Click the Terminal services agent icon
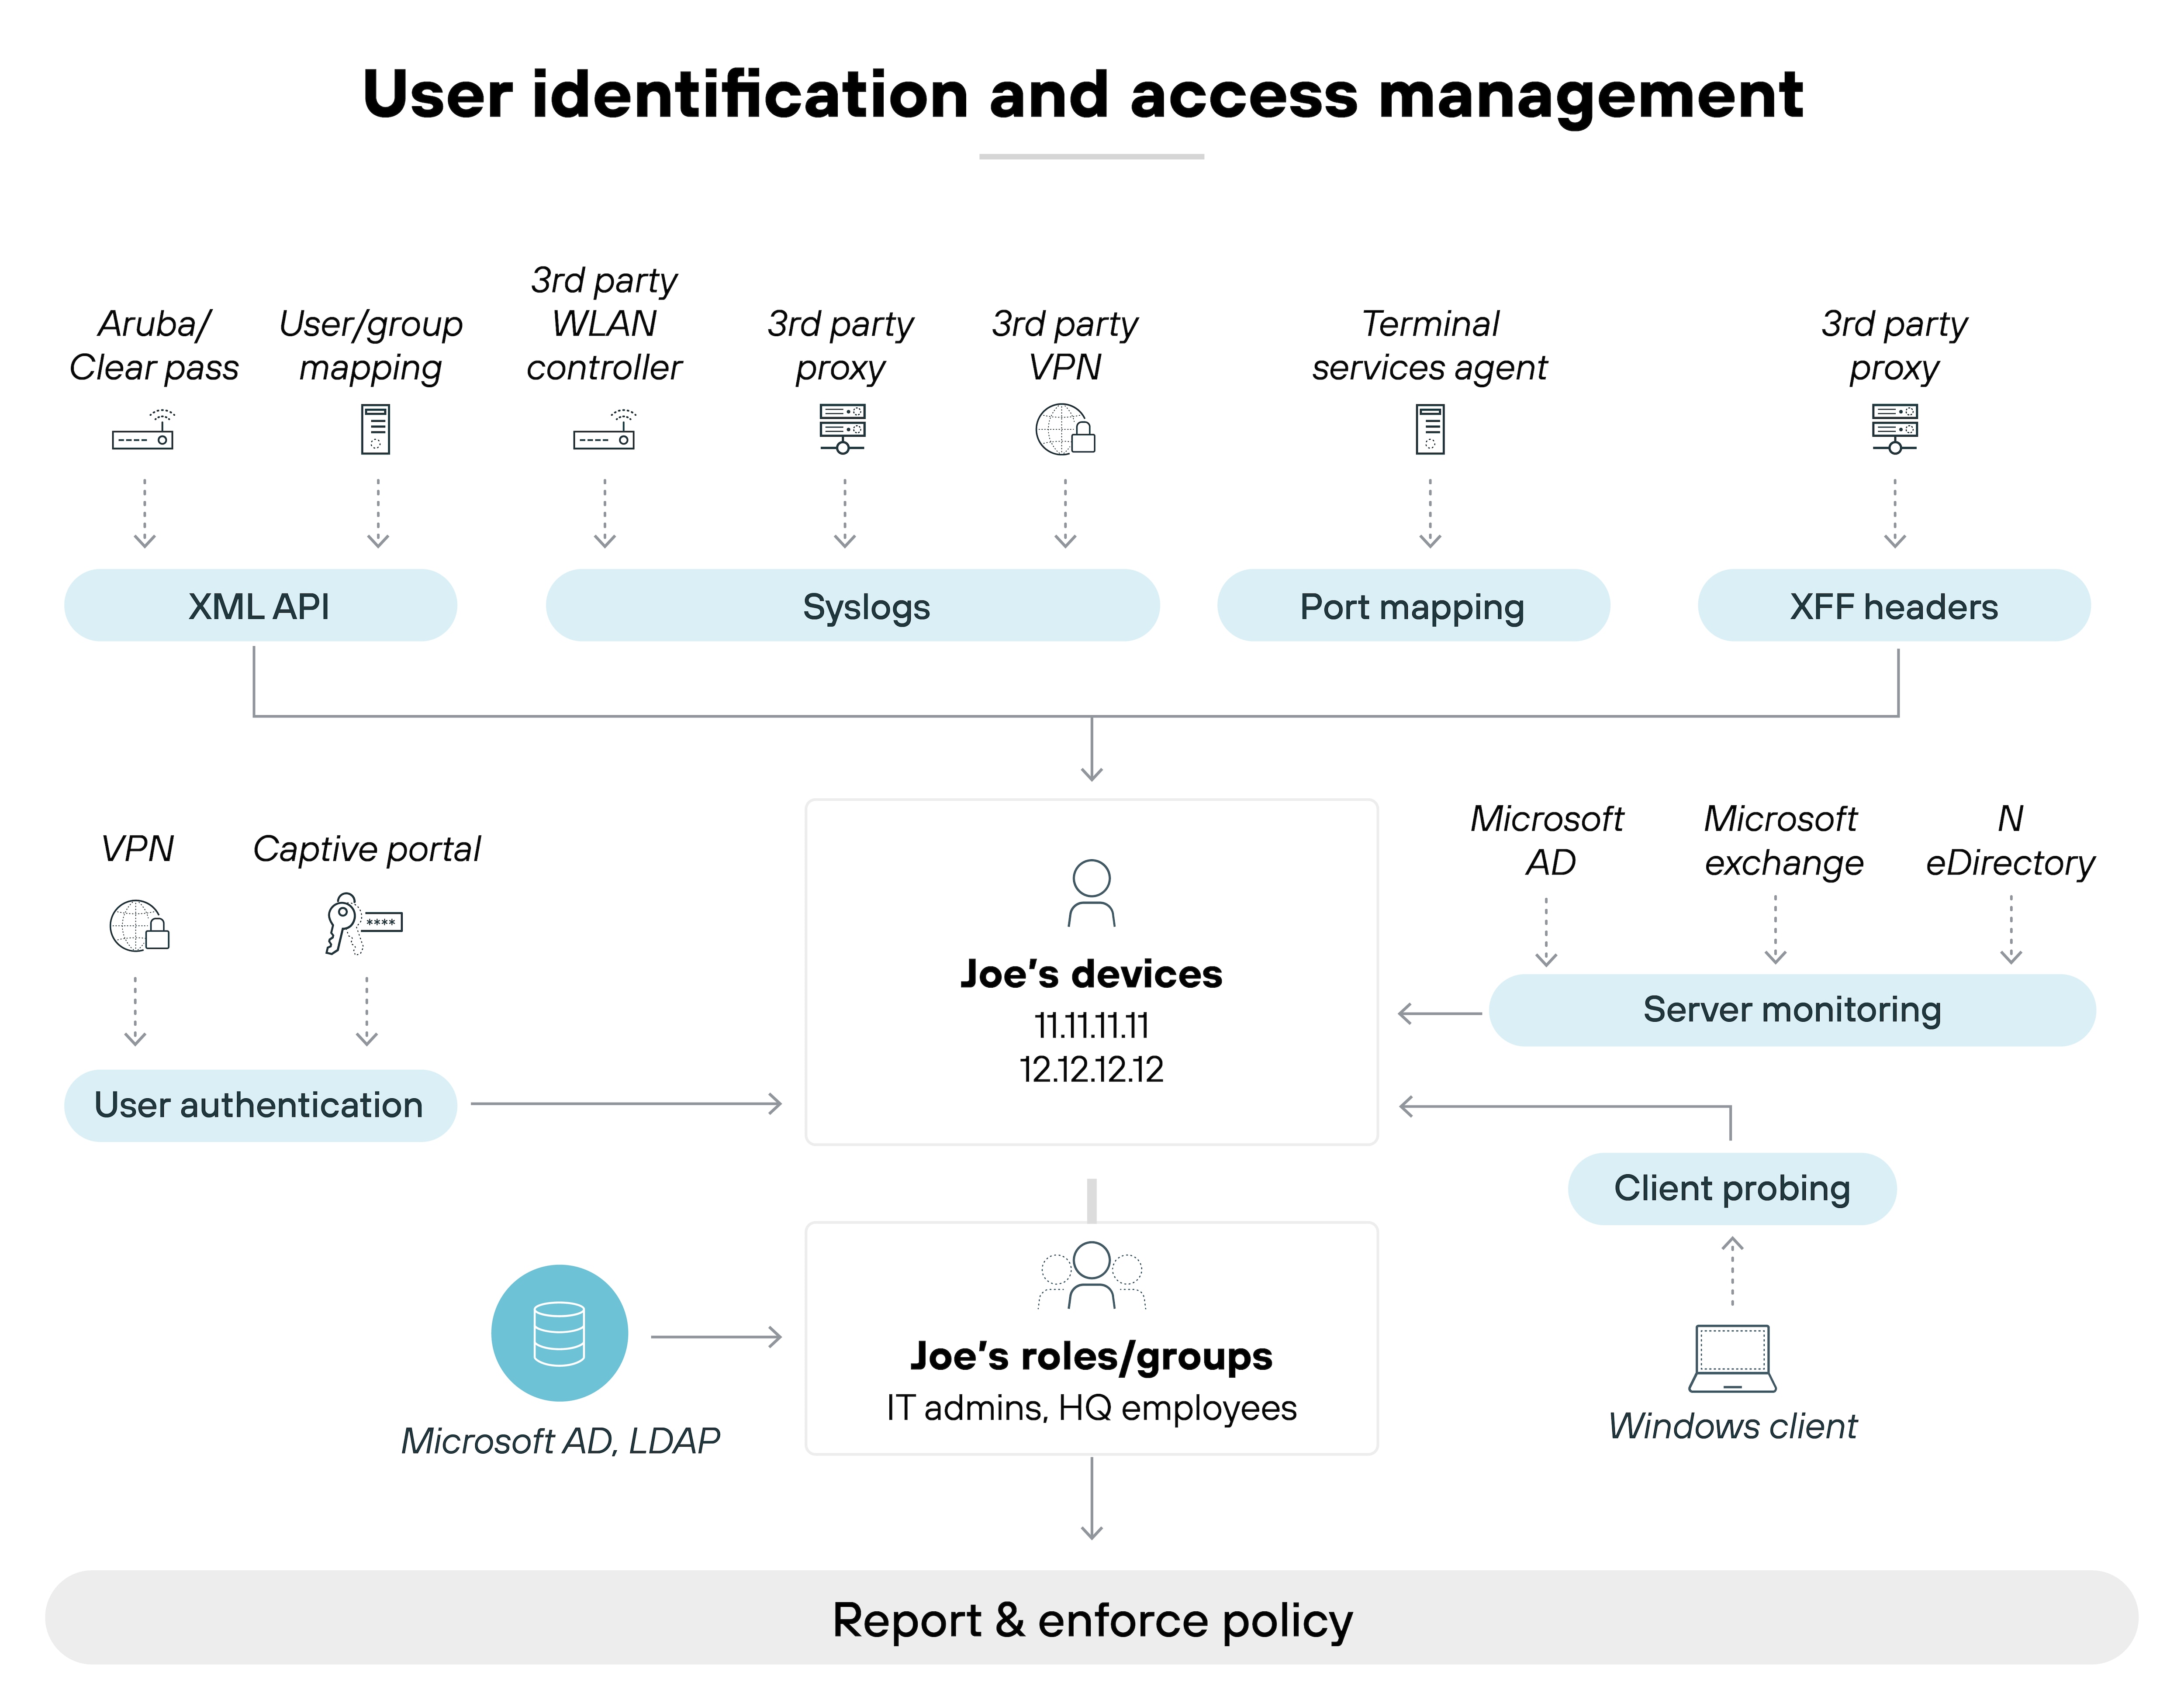The image size is (2184, 1696). point(1430,430)
